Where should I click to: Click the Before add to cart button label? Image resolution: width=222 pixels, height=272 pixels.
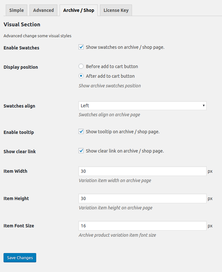(112, 66)
